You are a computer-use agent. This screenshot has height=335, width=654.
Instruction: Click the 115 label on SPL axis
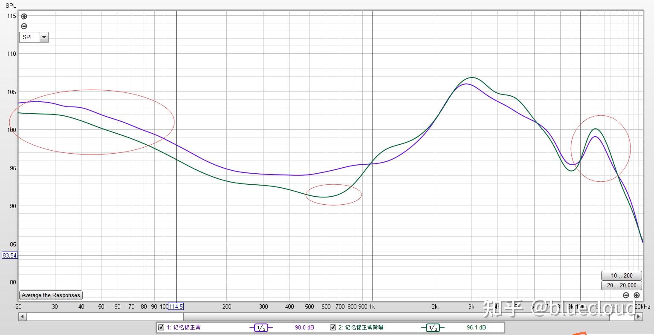click(12, 16)
